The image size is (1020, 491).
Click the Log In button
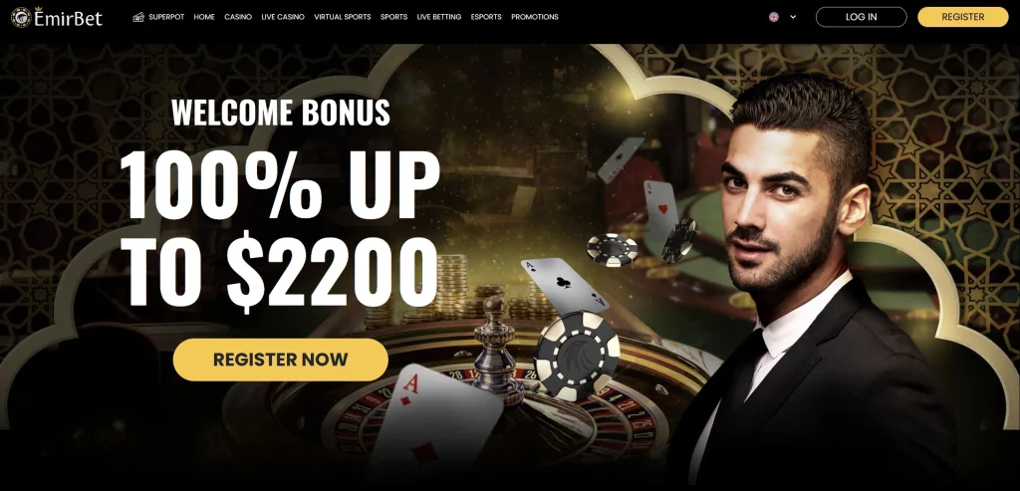click(862, 17)
